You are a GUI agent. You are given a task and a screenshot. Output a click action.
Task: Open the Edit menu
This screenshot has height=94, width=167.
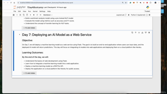coord(19,11)
